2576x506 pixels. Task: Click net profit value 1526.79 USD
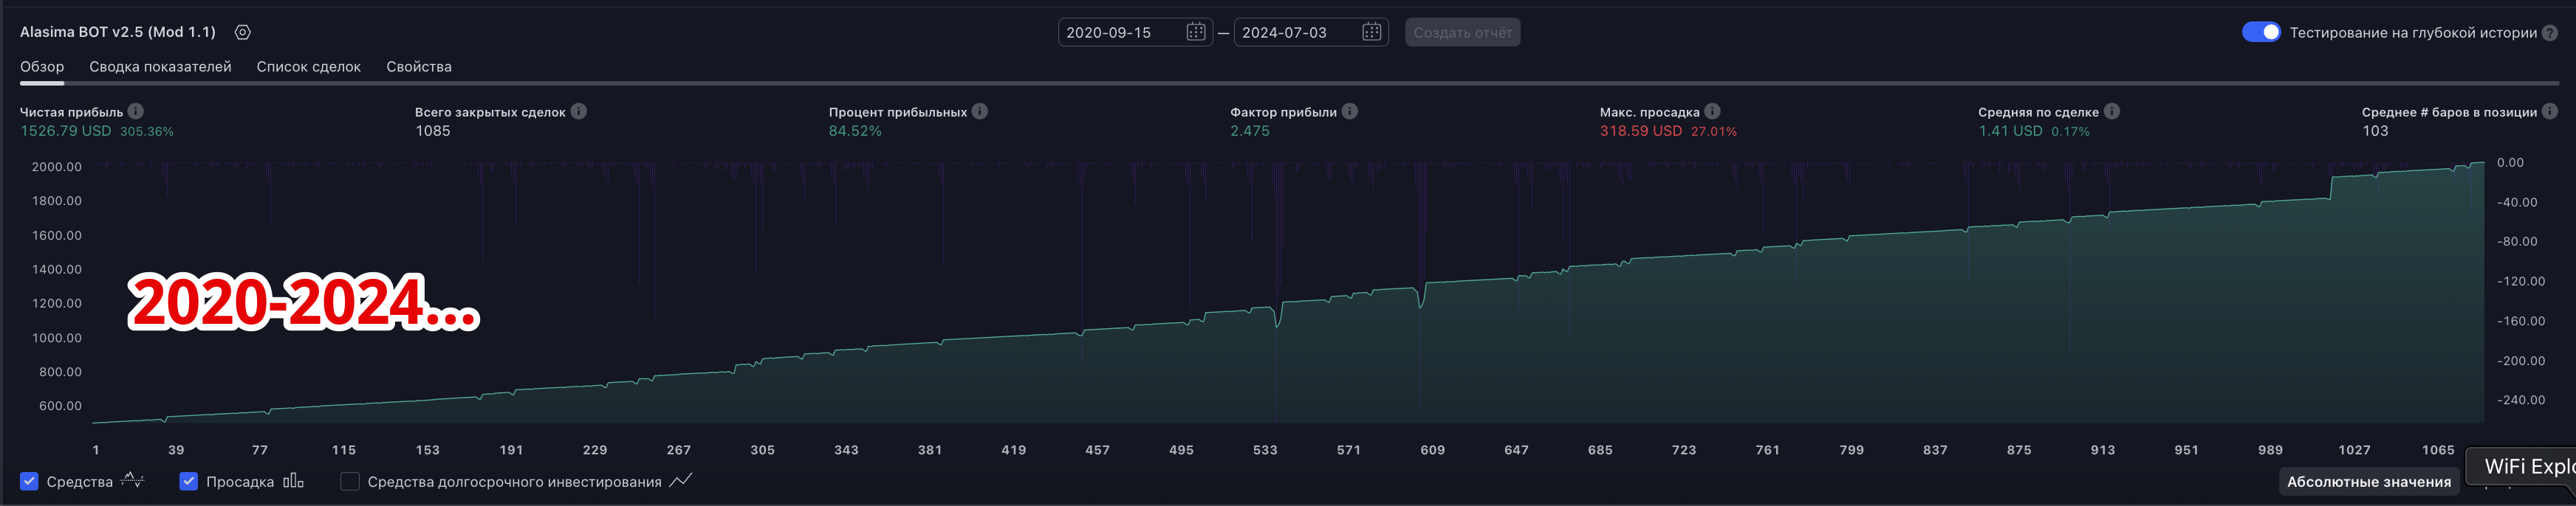[x=66, y=131]
